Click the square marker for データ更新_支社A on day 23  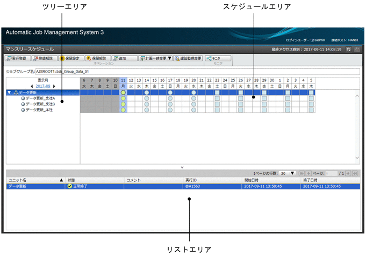click(217, 98)
